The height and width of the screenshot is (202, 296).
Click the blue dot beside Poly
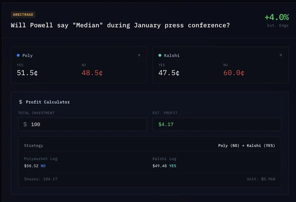point(18,55)
